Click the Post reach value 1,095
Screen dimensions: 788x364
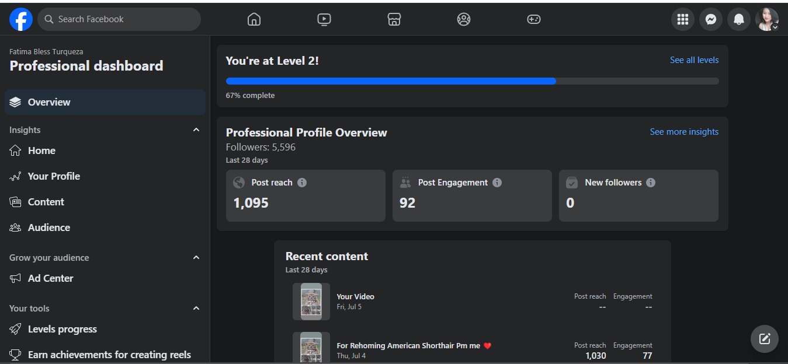[251, 203]
